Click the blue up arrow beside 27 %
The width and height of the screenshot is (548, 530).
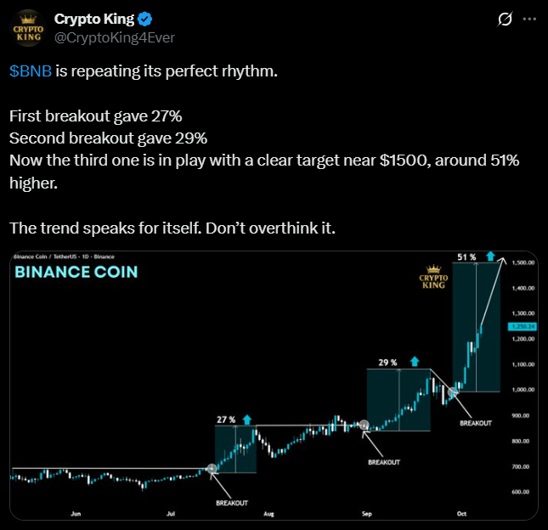[x=246, y=420]
